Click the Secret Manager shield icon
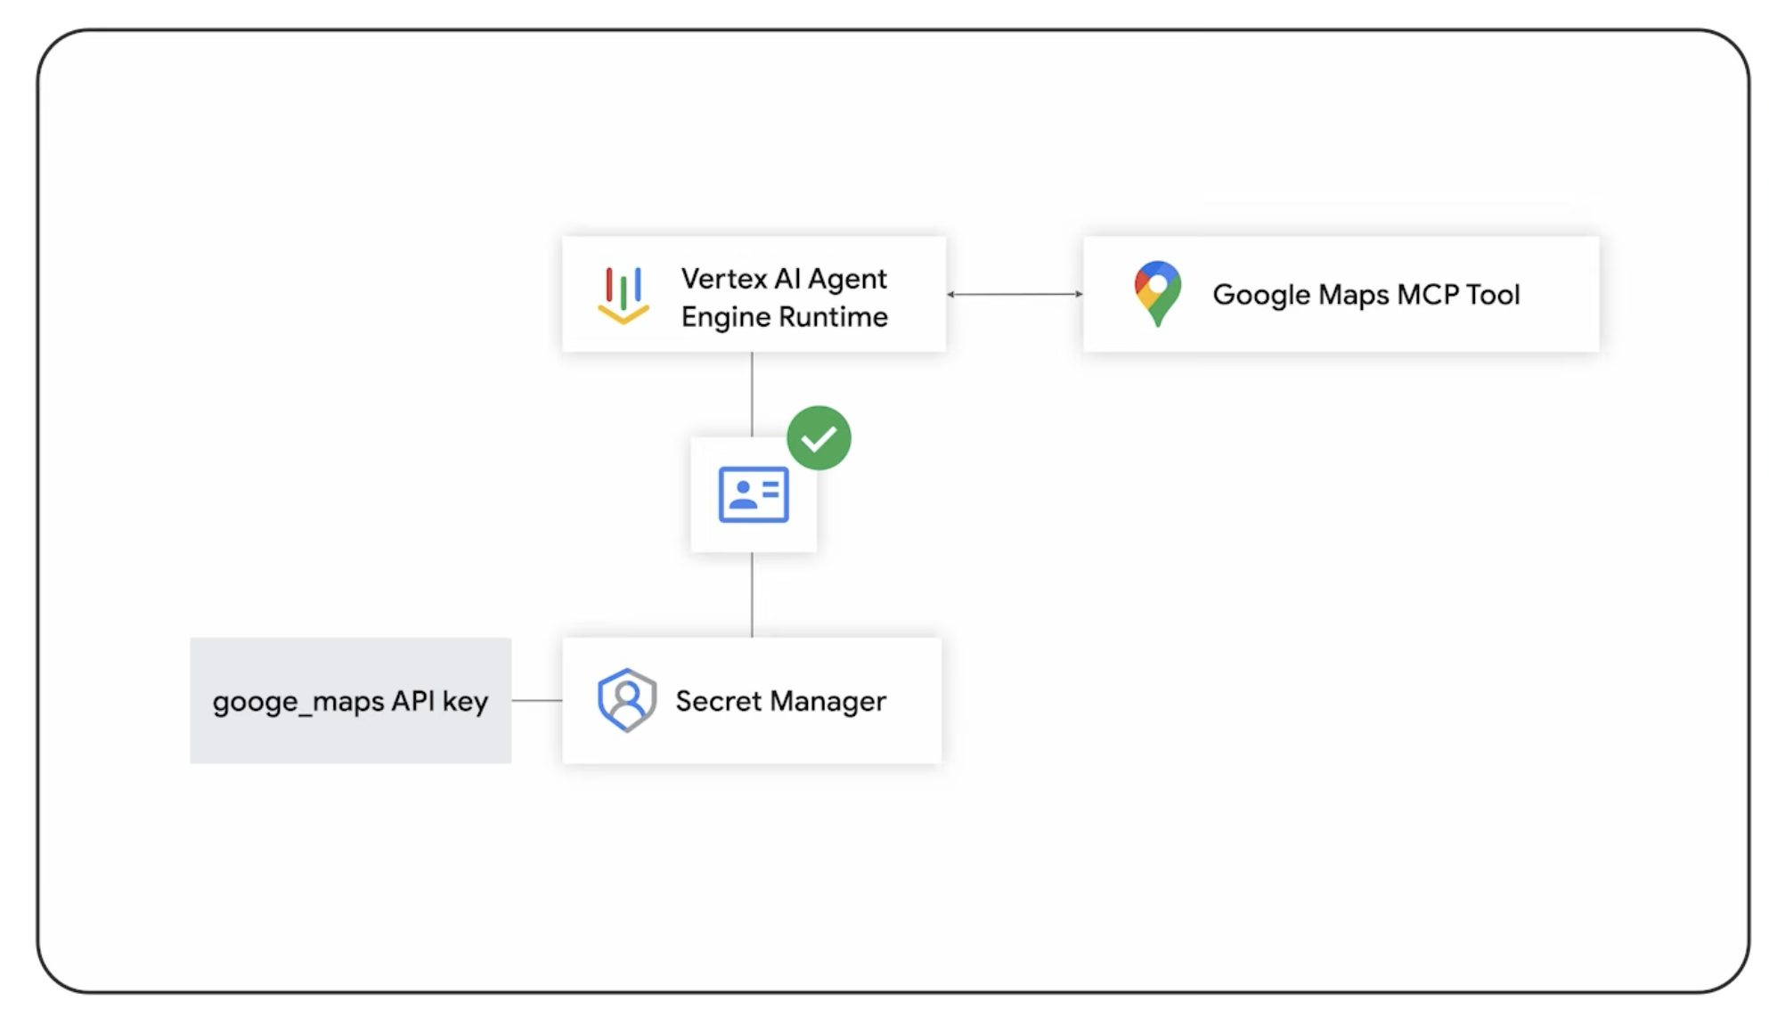1769x1010 pixels. 627,700
